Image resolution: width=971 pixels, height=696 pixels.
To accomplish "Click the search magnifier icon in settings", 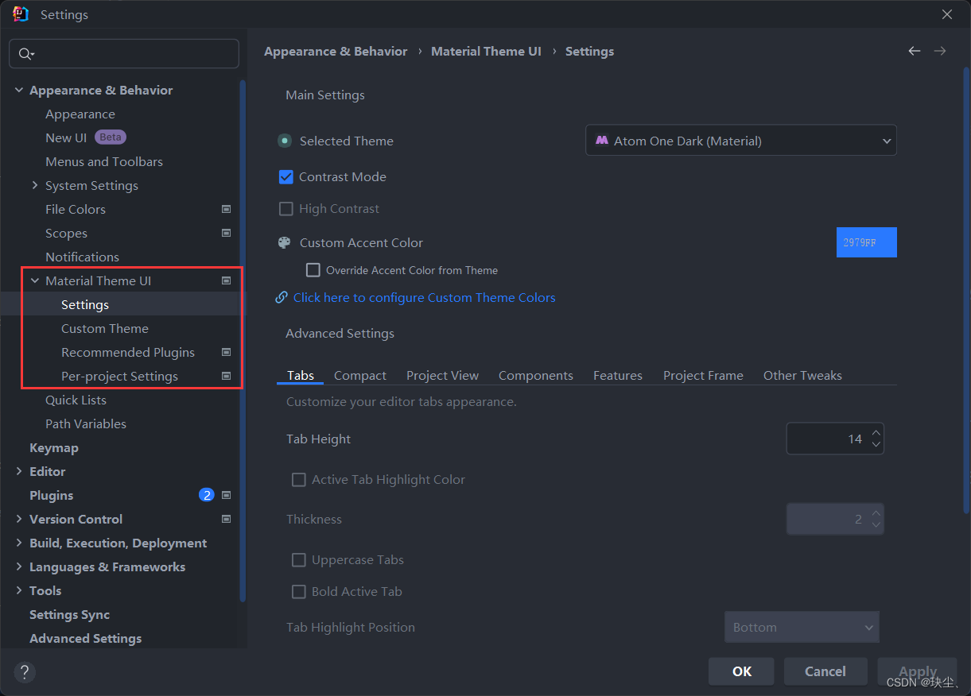I will point(25,54).
